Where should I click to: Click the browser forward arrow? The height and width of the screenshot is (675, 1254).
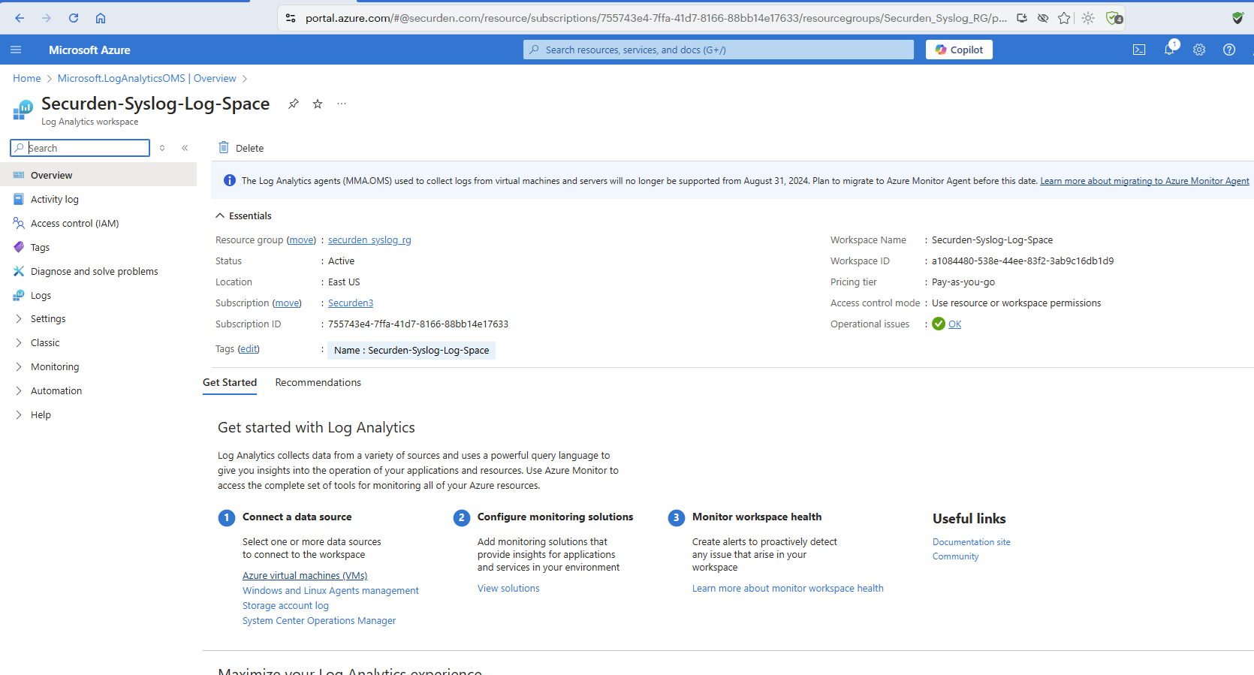[x=47, y=18]
